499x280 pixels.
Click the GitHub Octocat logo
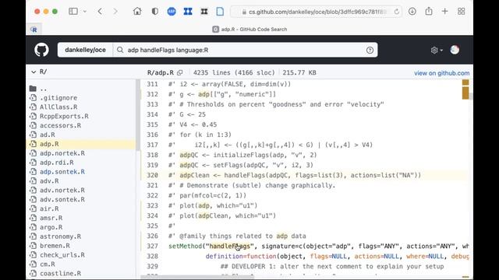pos(41,50)
